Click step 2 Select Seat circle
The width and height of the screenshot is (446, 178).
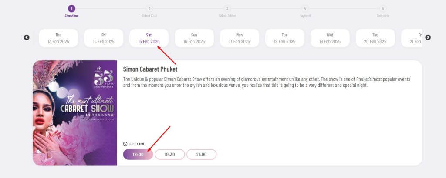pyautogui.click(x=149, y=9)
